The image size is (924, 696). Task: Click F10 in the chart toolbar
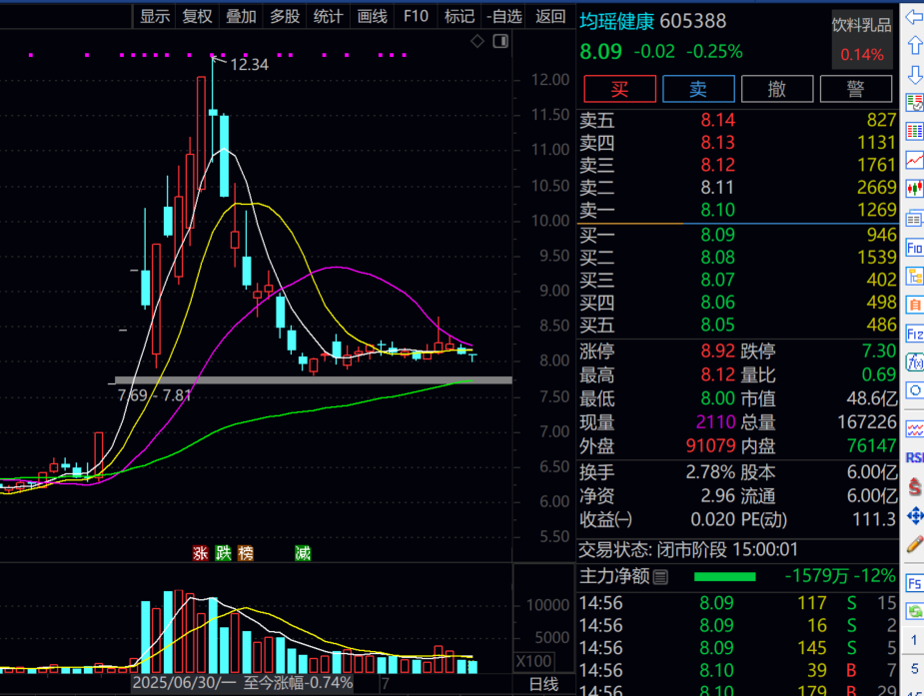click(416, 16)
